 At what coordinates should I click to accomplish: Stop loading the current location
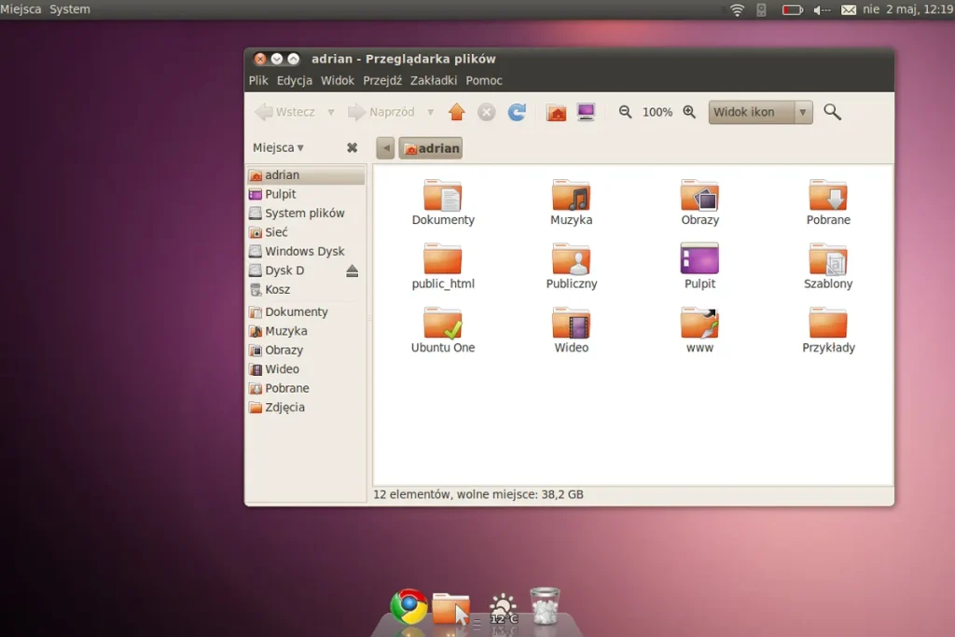click(x=486, y=112)
